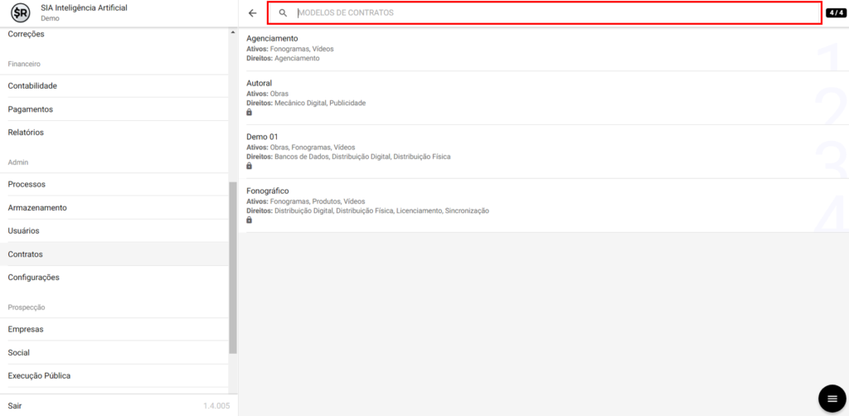Click the SR logo icon

coord(21,13)
